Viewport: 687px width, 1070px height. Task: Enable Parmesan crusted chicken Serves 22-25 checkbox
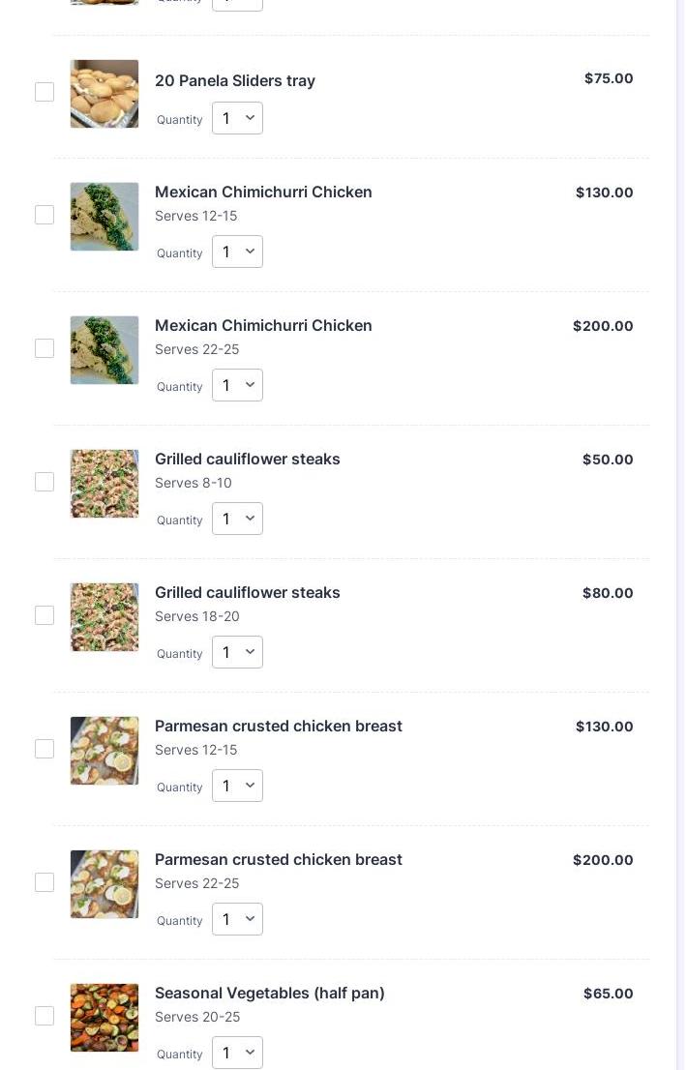tap(45, 882)
